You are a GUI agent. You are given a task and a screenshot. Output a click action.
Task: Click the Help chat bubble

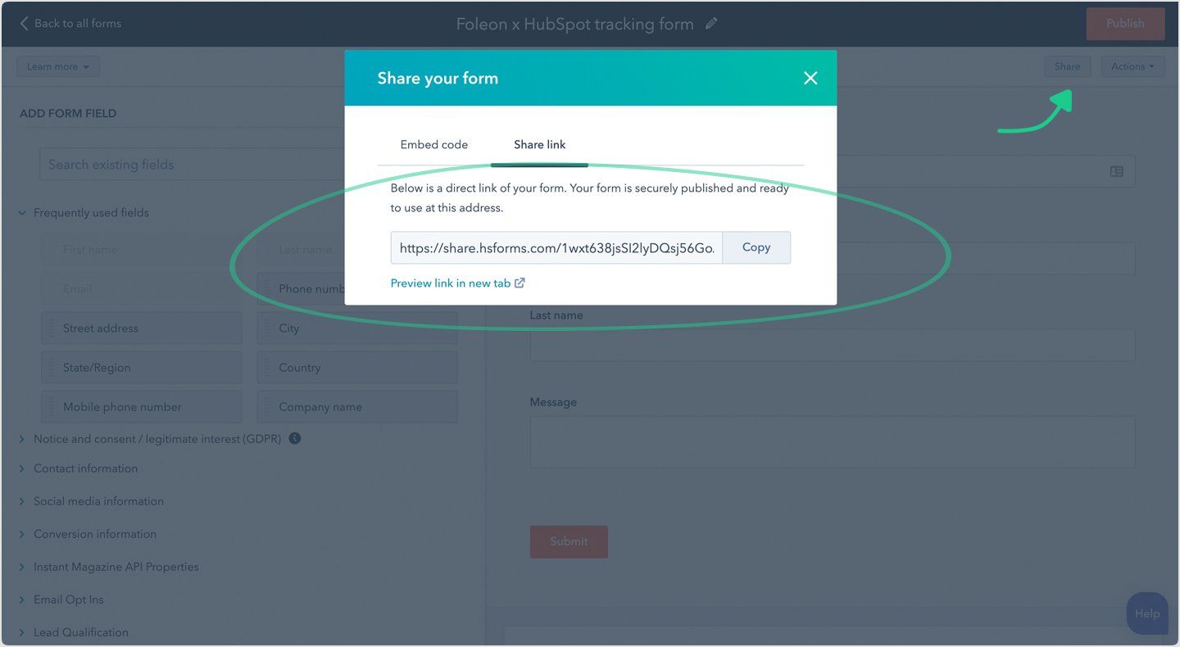[x=1146, y=613]
